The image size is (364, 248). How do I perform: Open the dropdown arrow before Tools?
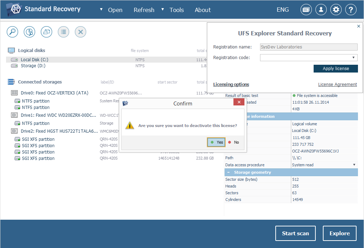point(163,10)
